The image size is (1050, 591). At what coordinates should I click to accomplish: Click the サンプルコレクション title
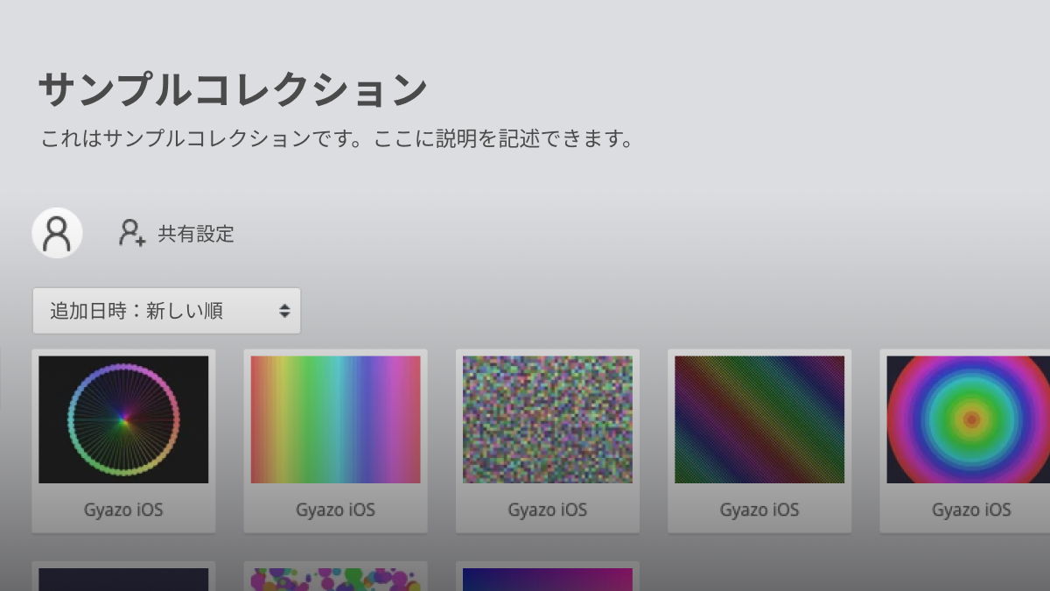click(x=233, y=89)
